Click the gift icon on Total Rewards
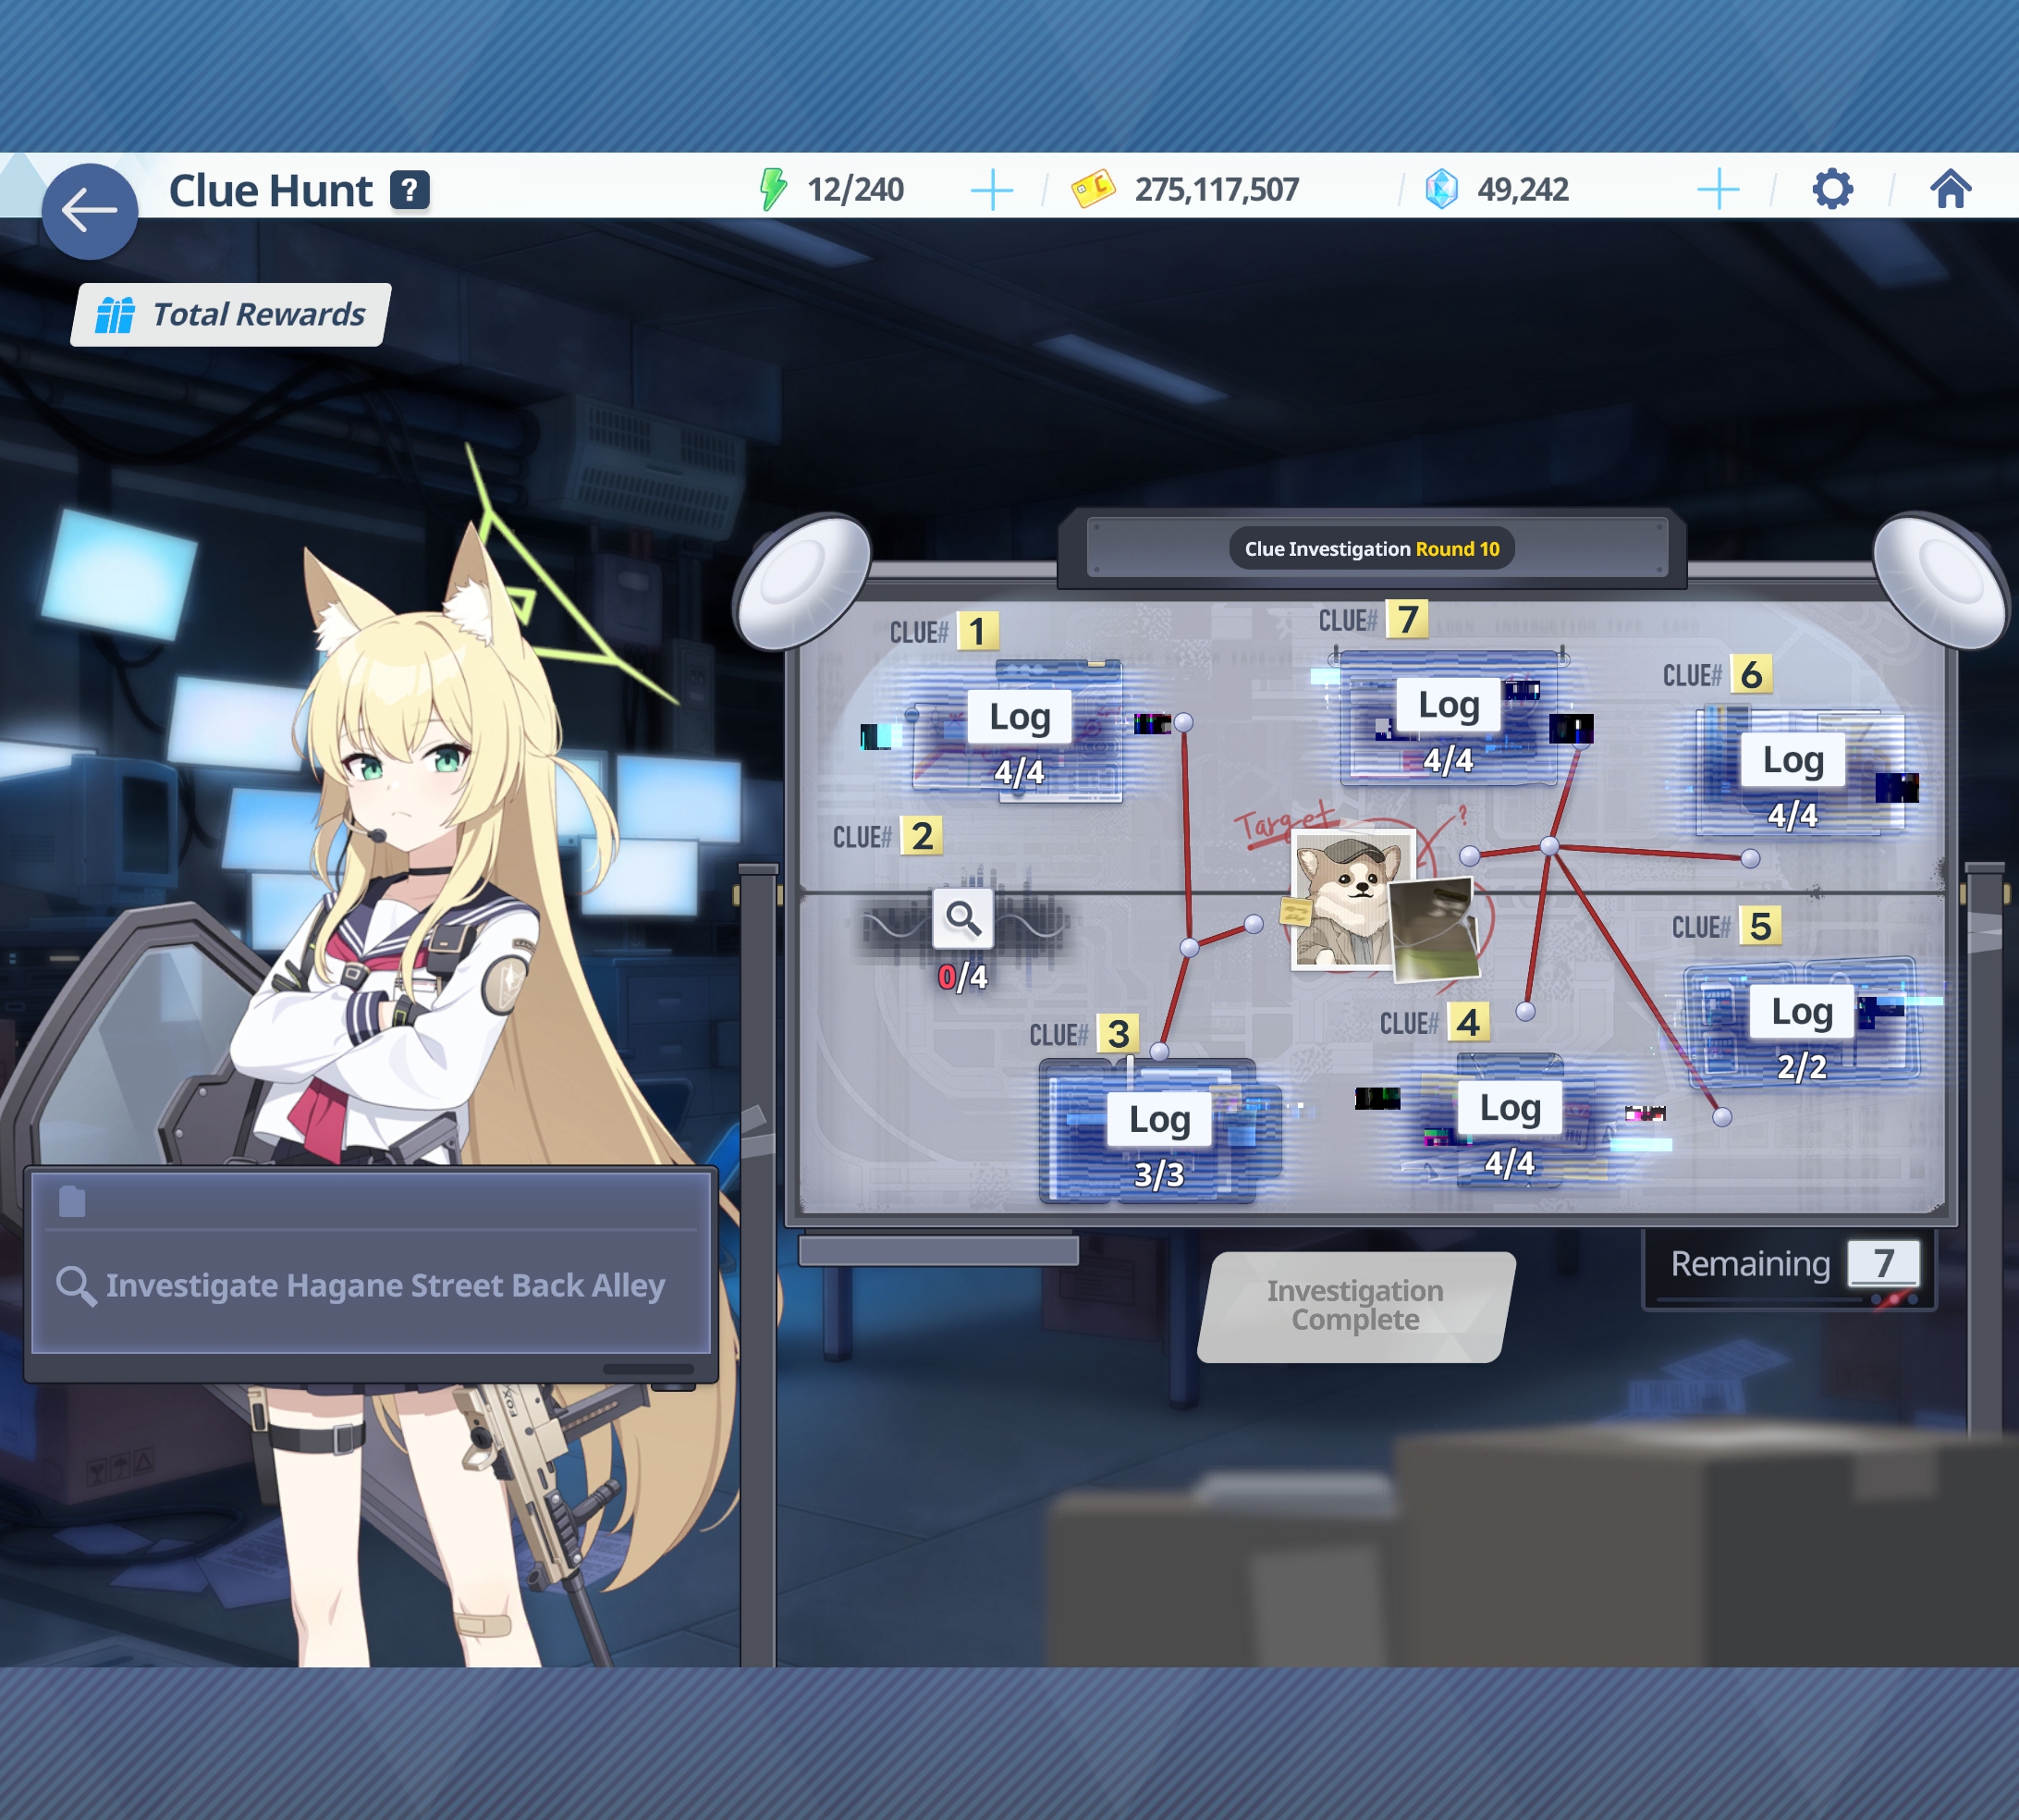 click(115, 315)
